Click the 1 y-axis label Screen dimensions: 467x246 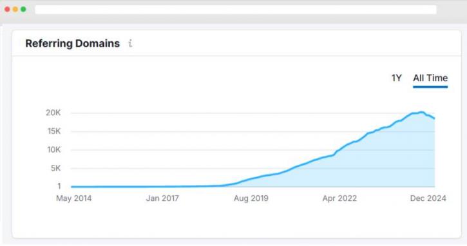pos(59,186)
